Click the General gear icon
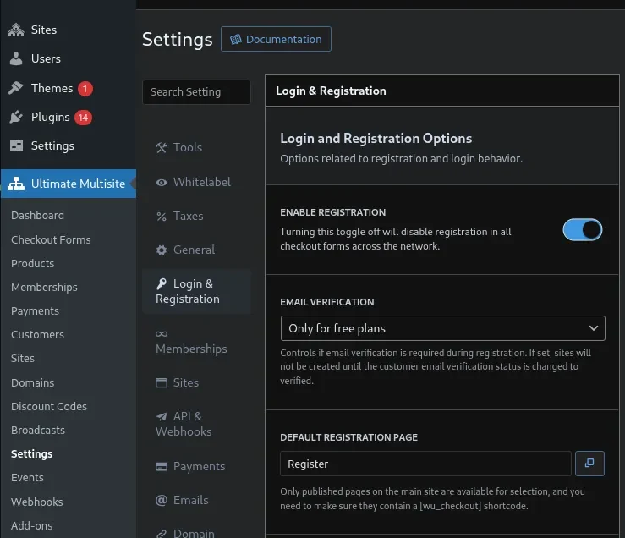Image resolution: width=625 pixels, height=538 pixels. [x=162, y=250]
